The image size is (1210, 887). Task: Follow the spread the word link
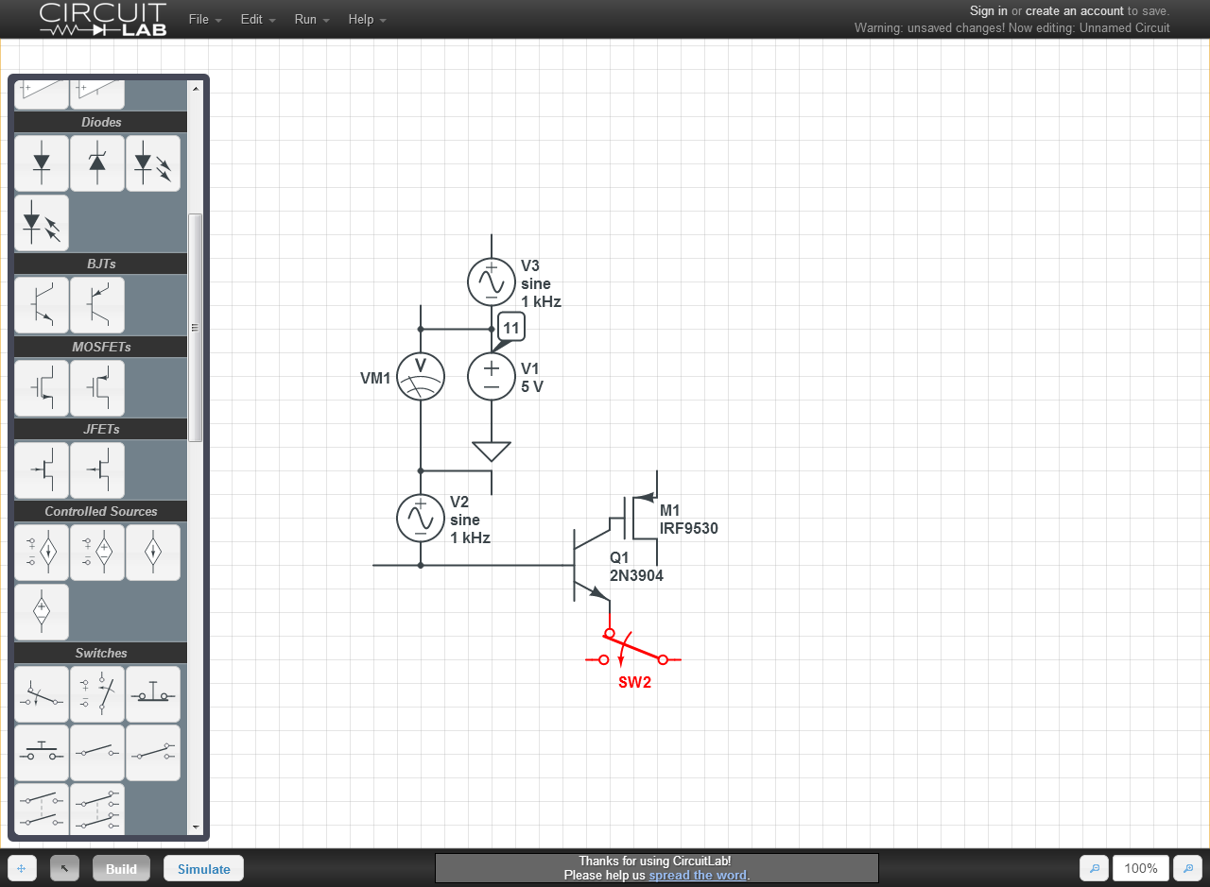click(x=698, y=876)
